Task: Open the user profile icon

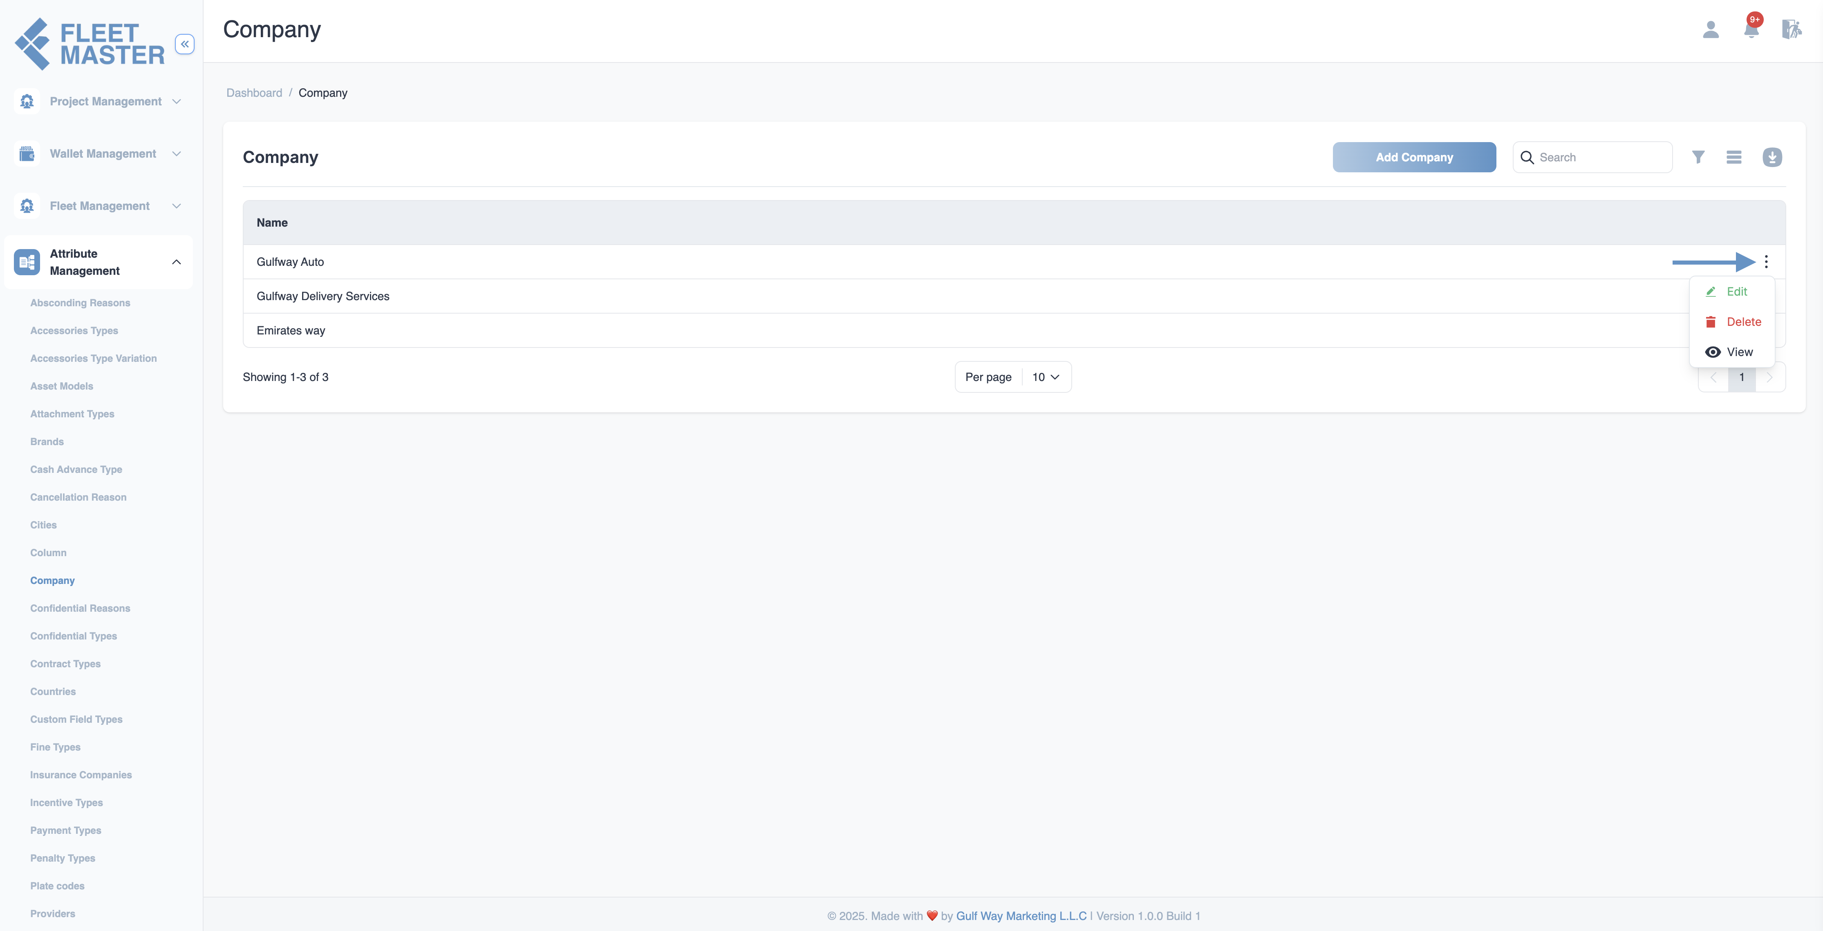Action: [x=1711, y=30]
